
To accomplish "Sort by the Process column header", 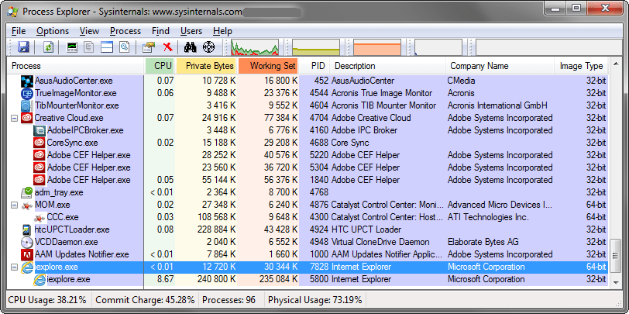I will click(x=76, y=66).
